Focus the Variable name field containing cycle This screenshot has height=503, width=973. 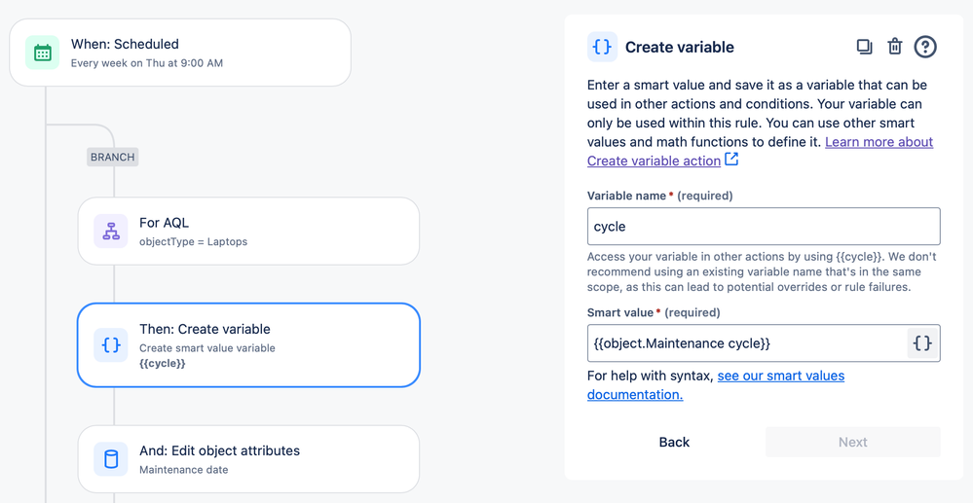[763, 227]
